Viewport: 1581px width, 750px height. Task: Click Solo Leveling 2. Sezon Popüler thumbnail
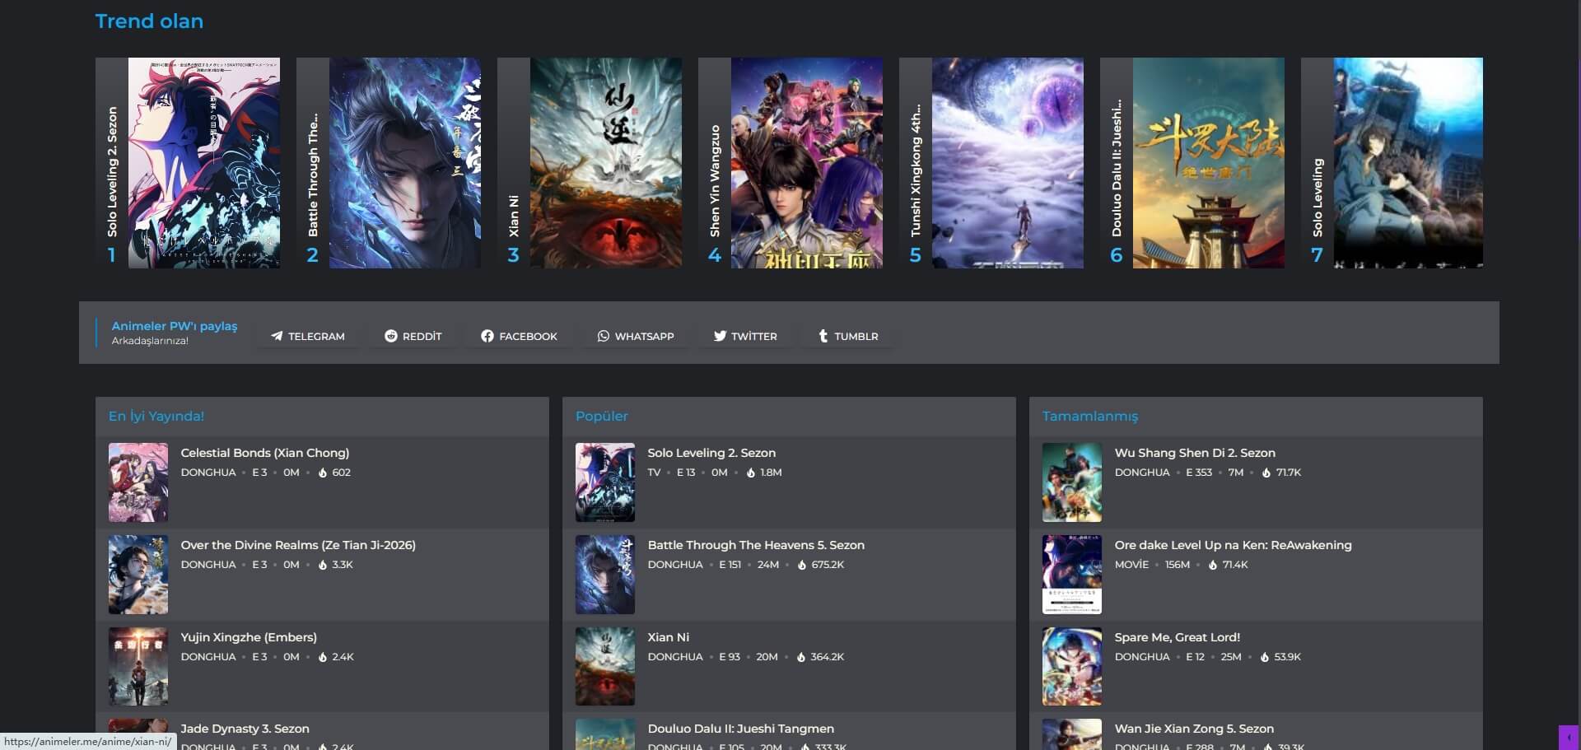[605, 482]
